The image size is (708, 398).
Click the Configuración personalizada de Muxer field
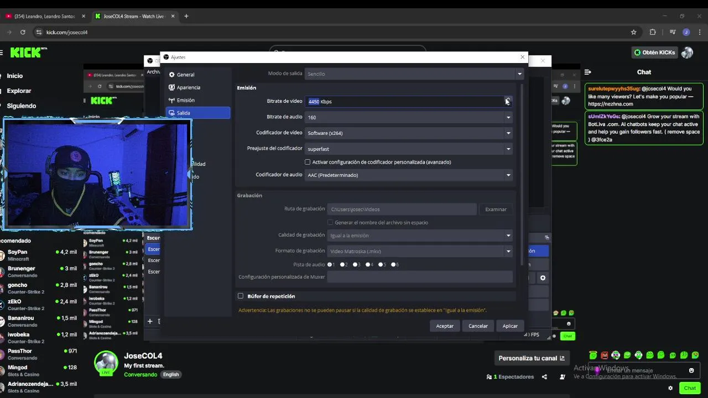[x=420, y=277]
